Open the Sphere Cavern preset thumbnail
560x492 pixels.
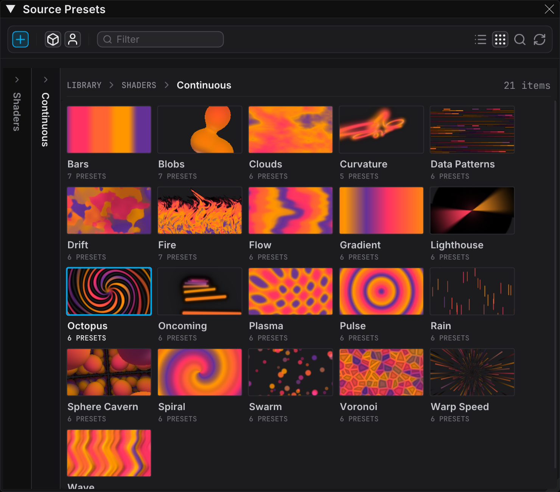[x=109, y=372]
